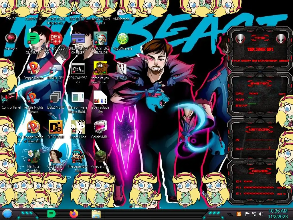Open the NEVER USED! Dev-C++ shortcut
293x220 pixels.
tap(56, 38)
